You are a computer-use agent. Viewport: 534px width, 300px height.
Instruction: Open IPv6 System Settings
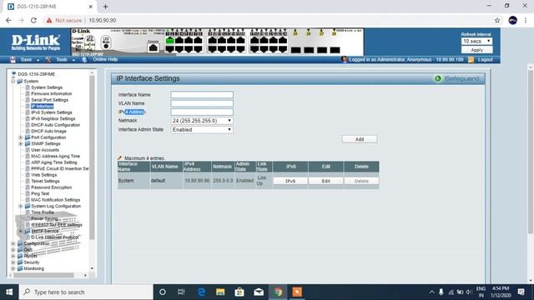(x=52, y=112)
